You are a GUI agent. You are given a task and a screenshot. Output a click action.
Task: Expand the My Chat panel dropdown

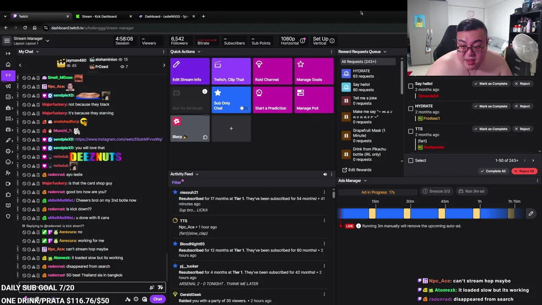37,52
